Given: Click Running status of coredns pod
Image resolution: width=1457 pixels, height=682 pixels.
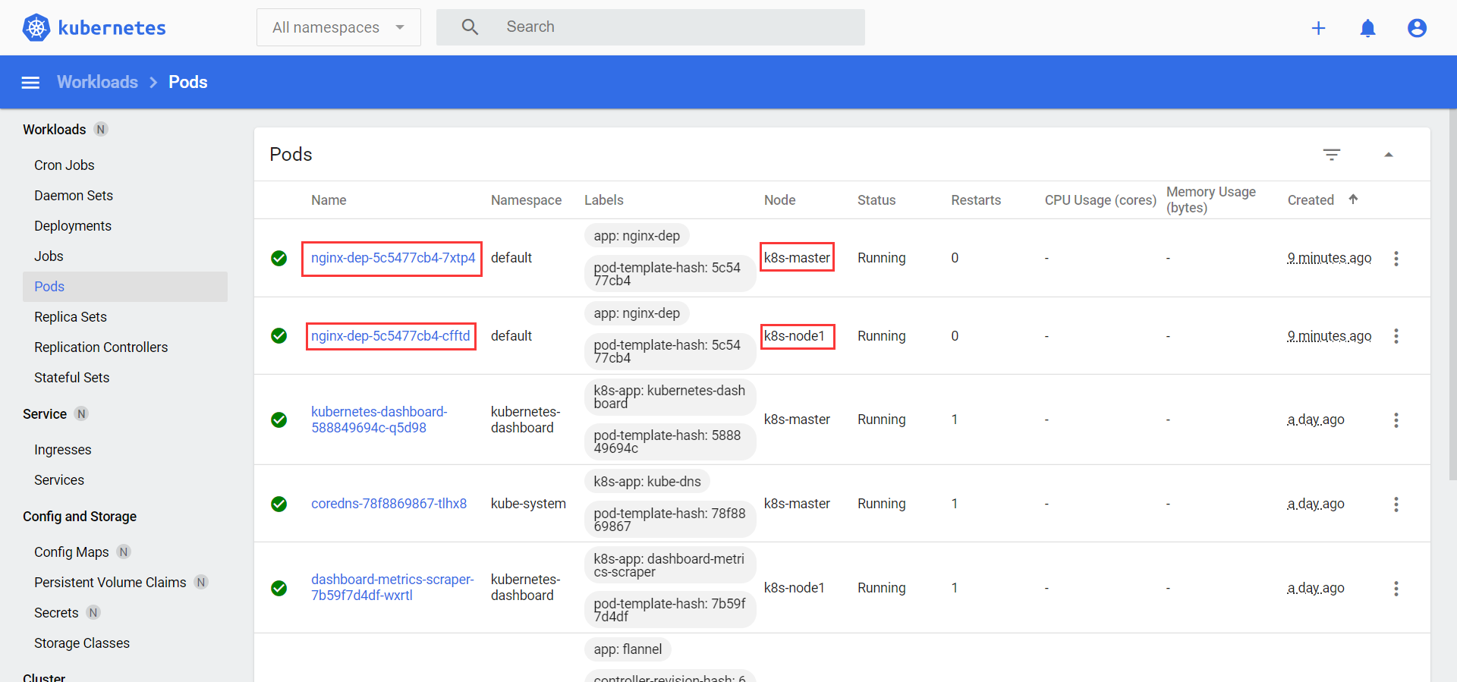Looking at the screenshot, I should click(882, 504).
